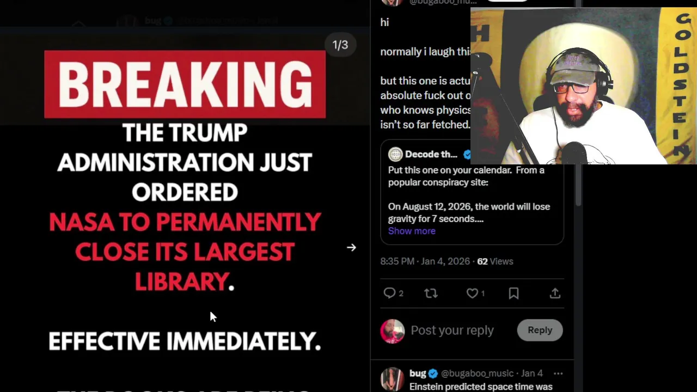
Task: Go to next image with the arrow
Action: pyautogui.click(x=351, y=248)
